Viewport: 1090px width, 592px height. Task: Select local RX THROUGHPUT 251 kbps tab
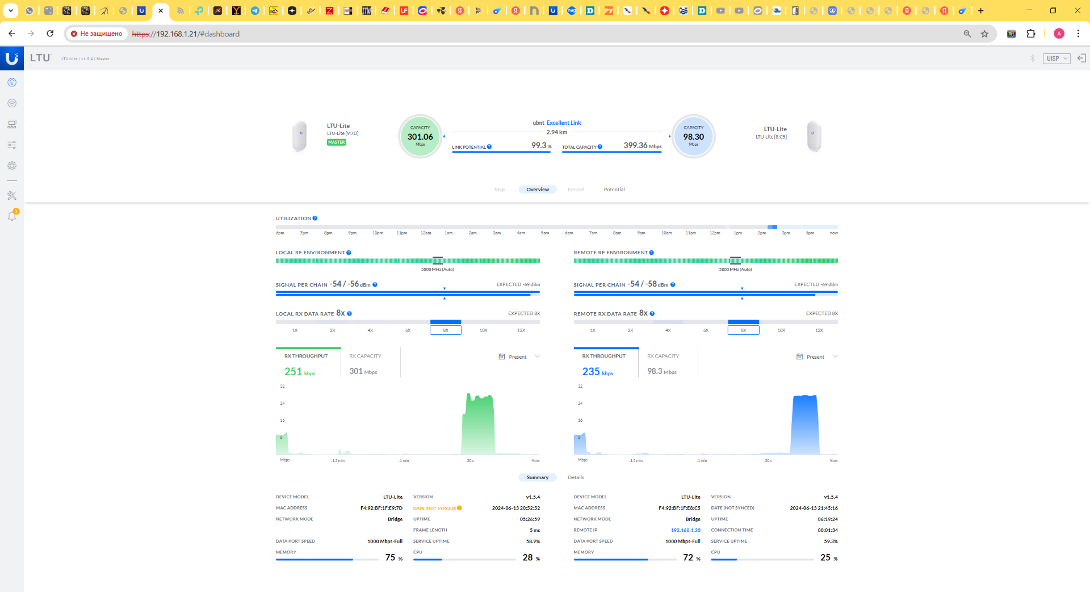(x=308, y=363)
